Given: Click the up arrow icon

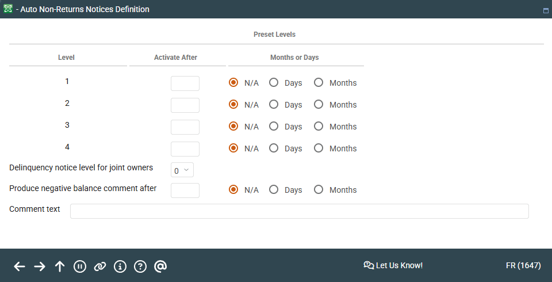Looking at the screenshot, I should (x=60, y=266).
